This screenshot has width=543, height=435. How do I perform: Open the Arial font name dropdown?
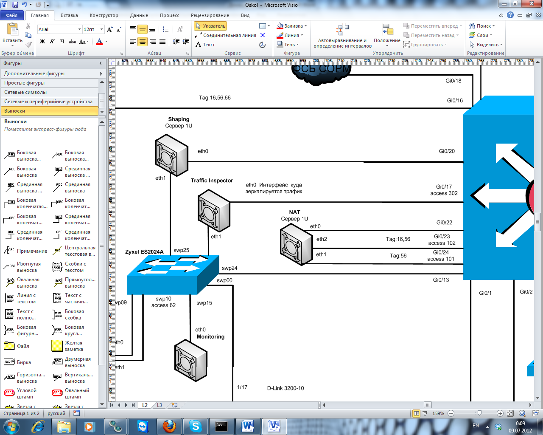(x=79, y=29)
